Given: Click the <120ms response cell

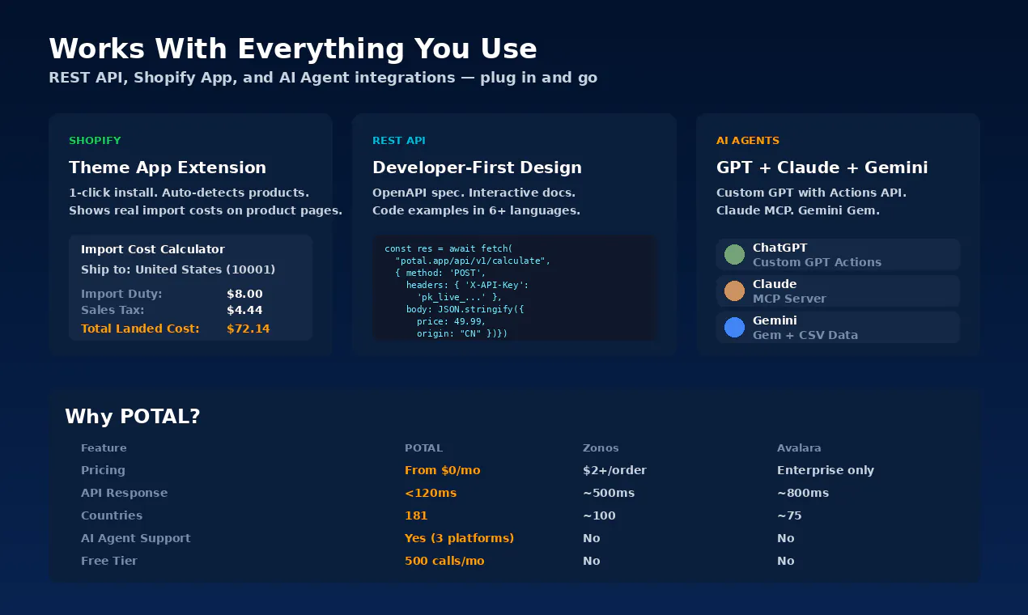Looking at the screenshot, I should click(x=431, y=493).
